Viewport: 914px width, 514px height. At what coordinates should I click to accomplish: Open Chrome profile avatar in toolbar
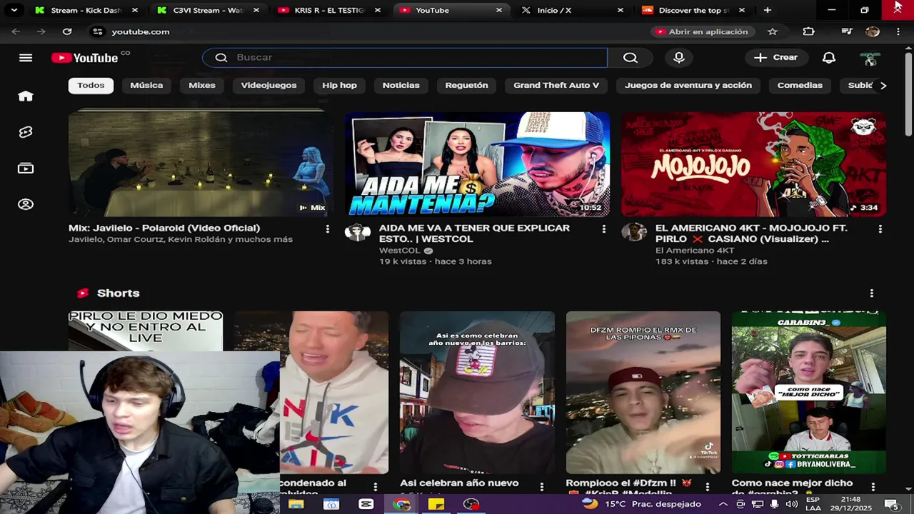click(x=873, y=31)
